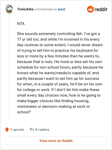Collapse thread via the vertical comment line

tap(10, 68)
